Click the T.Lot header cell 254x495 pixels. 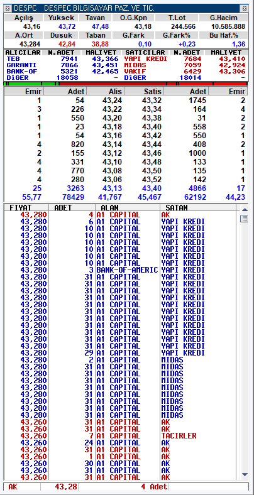point(176,18)
